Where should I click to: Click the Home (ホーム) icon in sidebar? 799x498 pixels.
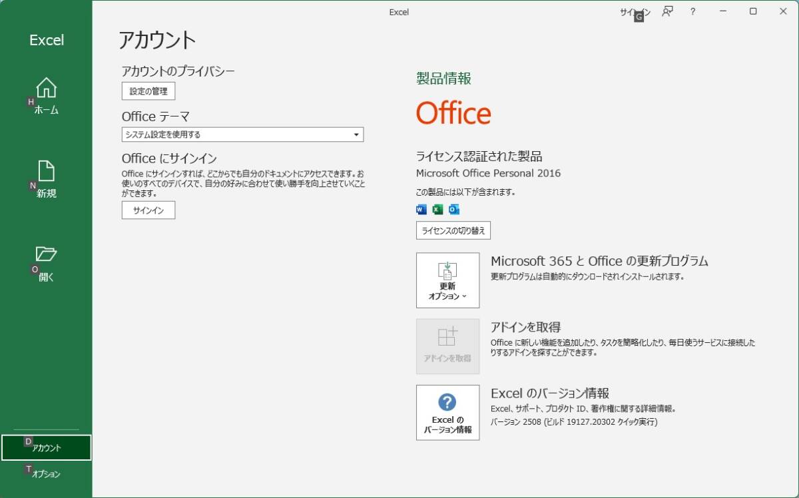point(46,88)
